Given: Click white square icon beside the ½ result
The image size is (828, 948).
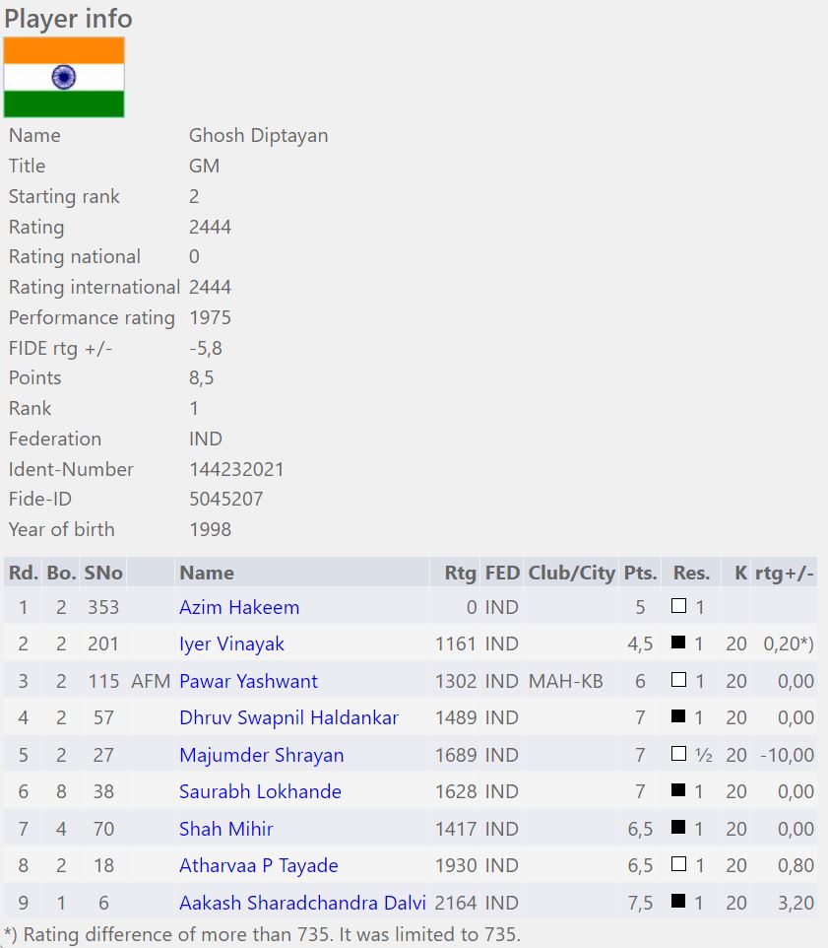Looking at the screenshot, I should pos(678,755).
